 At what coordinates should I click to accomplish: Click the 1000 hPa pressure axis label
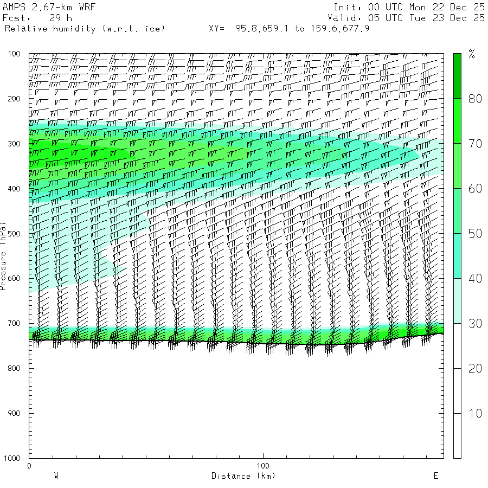point(12,458)
